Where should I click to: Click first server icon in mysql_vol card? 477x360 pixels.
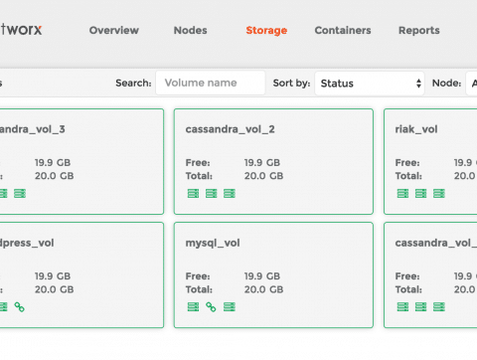pyautogui.click(x=193, y=307)
